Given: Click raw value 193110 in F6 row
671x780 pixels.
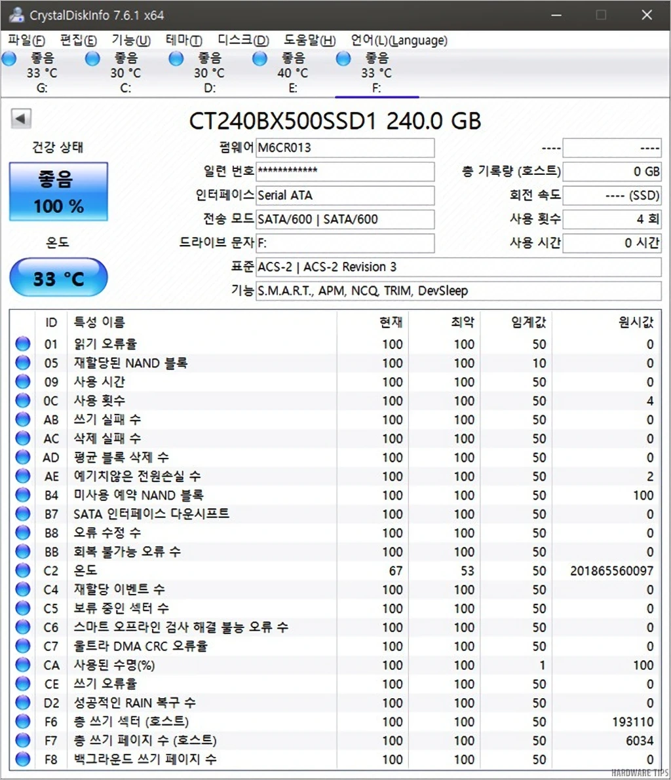Looking at the screenshot, I should coord(633,722).
